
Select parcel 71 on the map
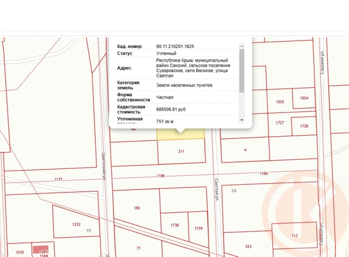coord(139,248)
